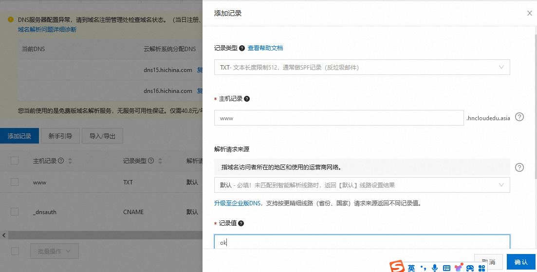Expand chevron in 记录类型 select box
Screen dimensions: 537x272
501,68
